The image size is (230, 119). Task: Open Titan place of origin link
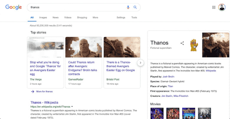click(x=170, y=86)
